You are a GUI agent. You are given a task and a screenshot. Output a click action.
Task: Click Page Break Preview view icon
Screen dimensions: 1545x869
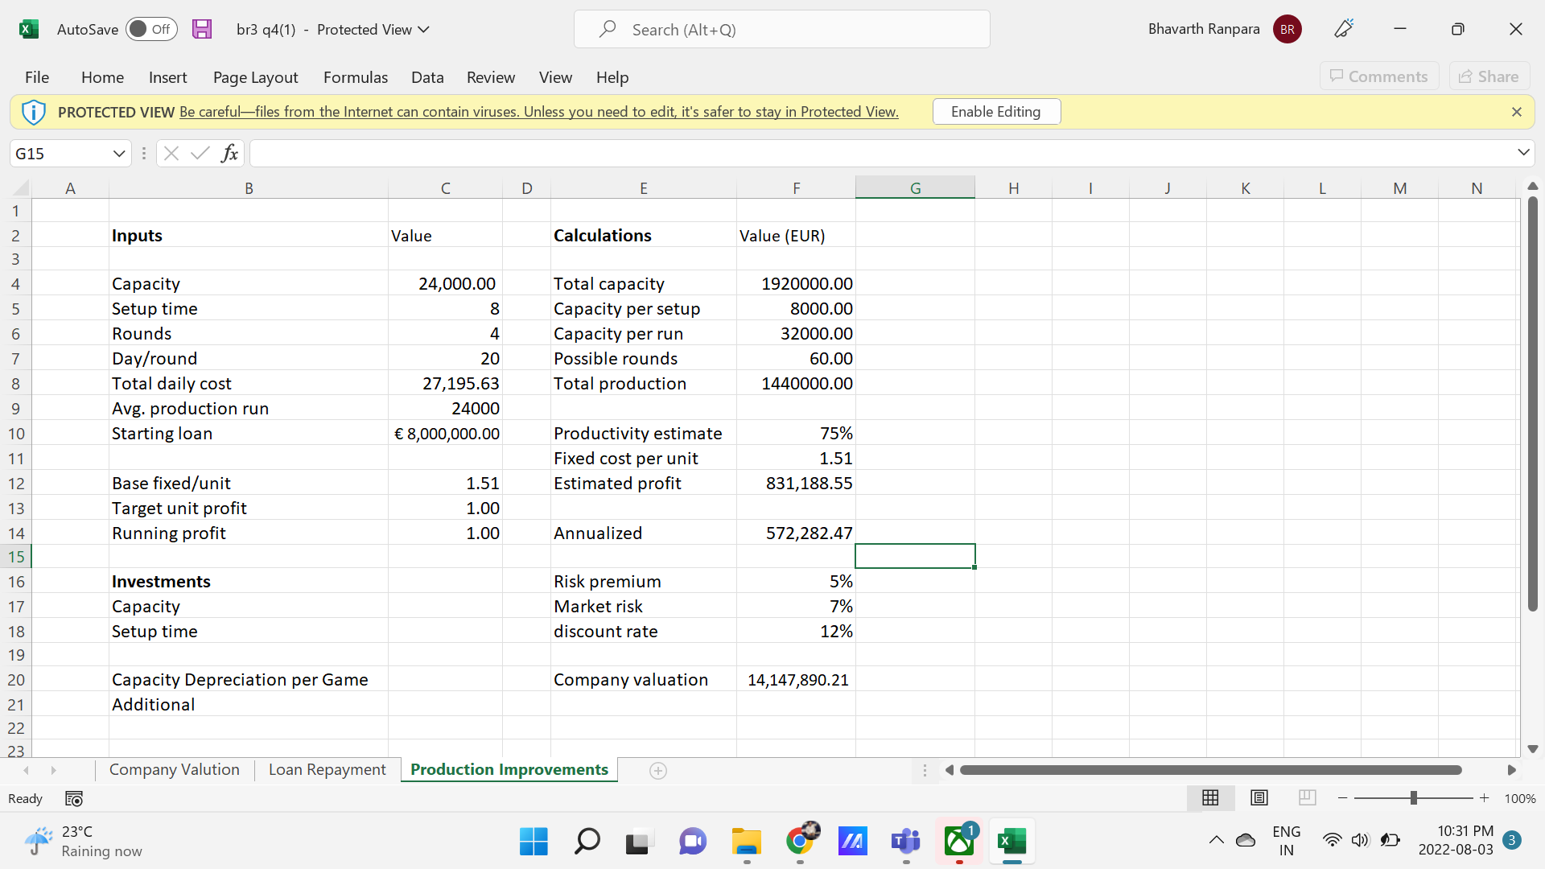click(x=1307, y=798)
